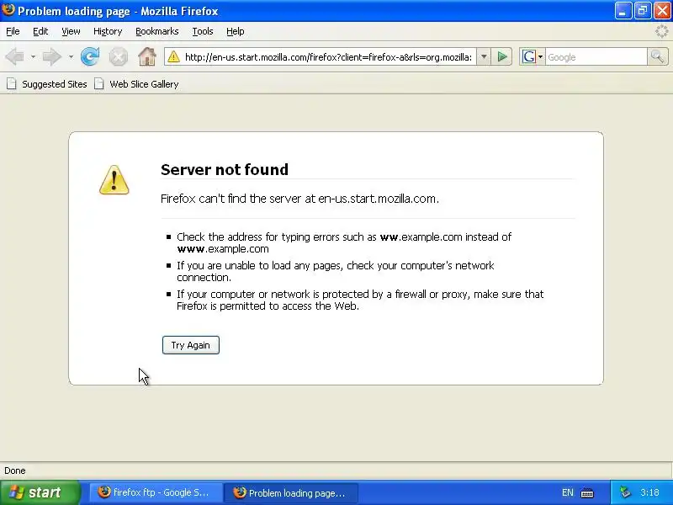Click the network tray icon
The image size is (673, 505).
pos(626,492)
